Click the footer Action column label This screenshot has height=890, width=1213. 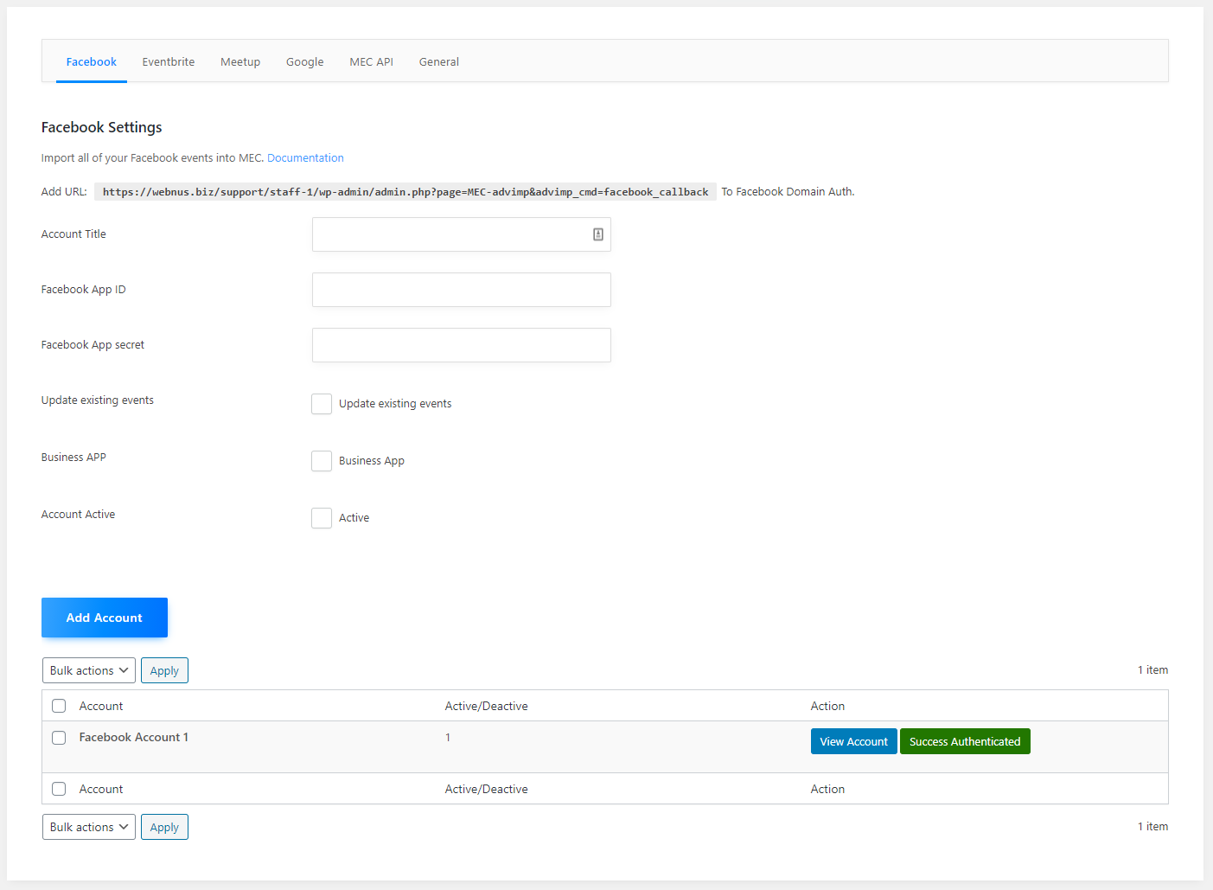(x=827, y=789)
